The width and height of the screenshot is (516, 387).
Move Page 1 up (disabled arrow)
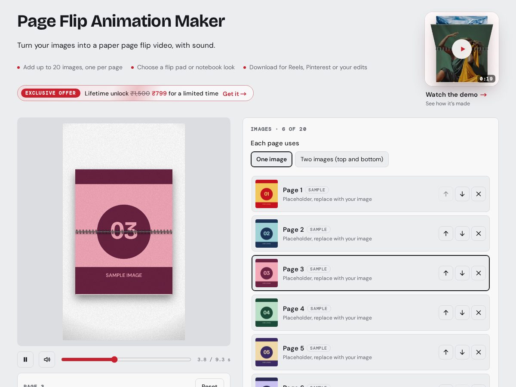[x=446, y=194]
